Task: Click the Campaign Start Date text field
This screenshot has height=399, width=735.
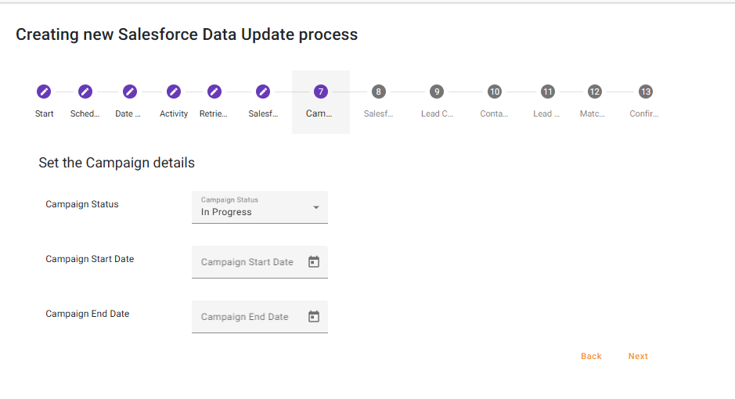Action: (x=247, y=262)
